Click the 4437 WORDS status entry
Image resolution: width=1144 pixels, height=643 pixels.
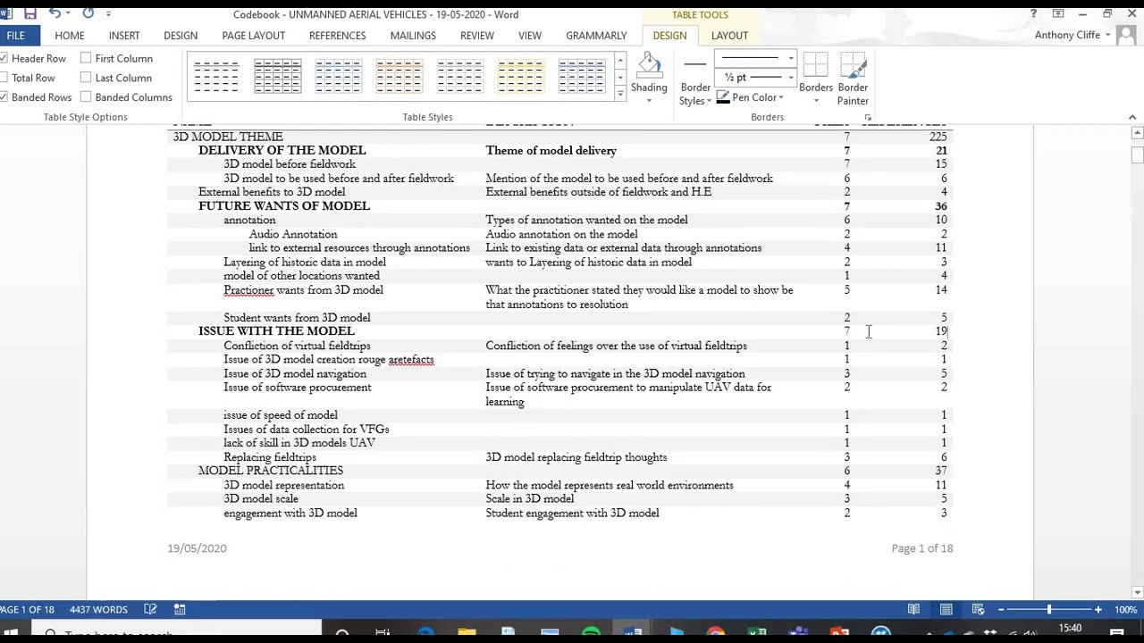(98, 609)
